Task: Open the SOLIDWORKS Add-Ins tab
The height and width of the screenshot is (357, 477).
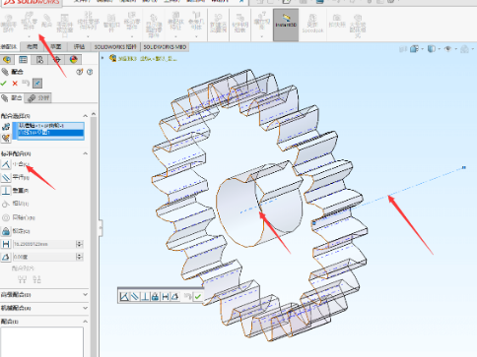Action: [x=115, y=47]
